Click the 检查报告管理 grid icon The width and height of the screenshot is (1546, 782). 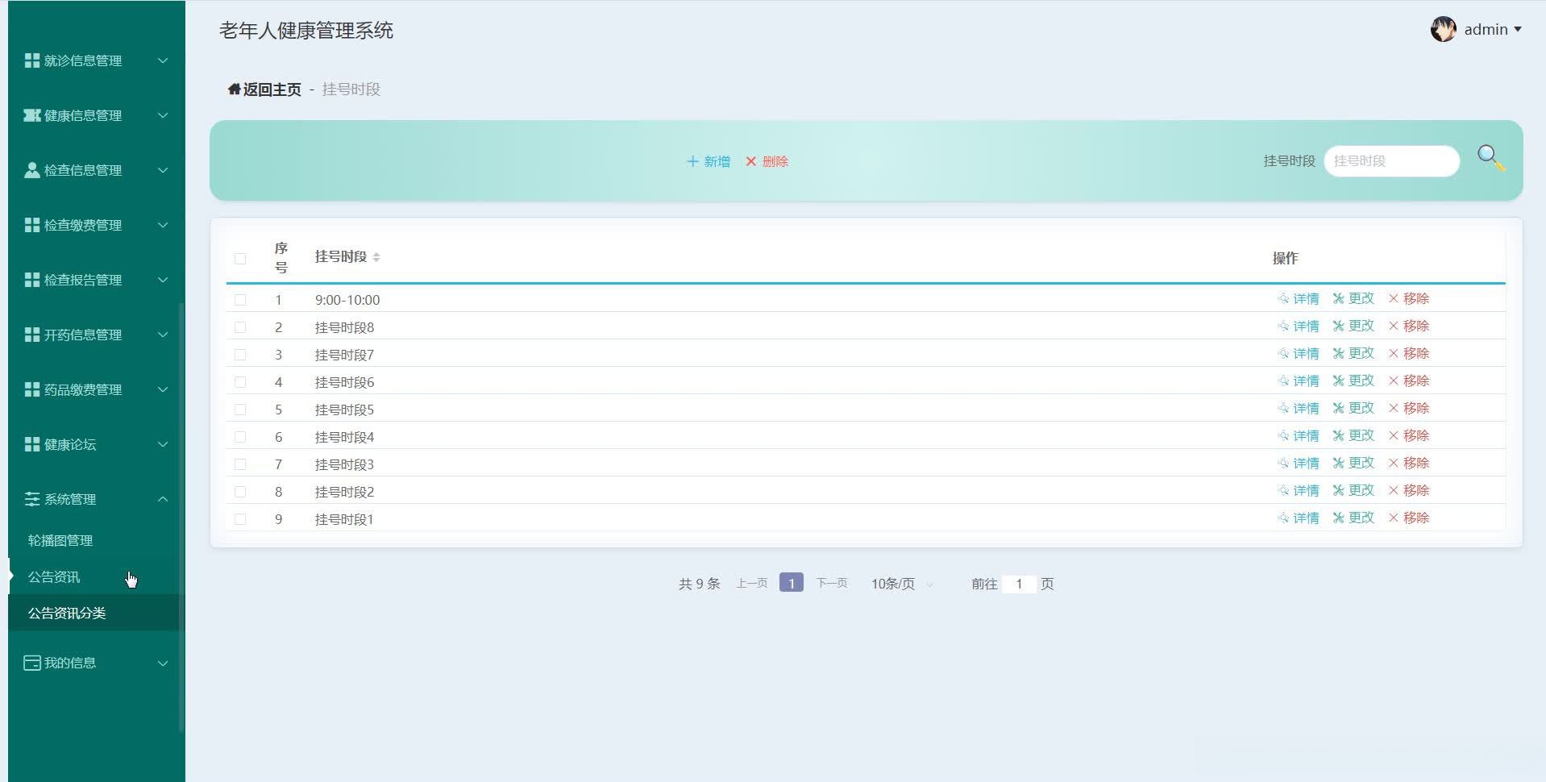tap(32, 280)
